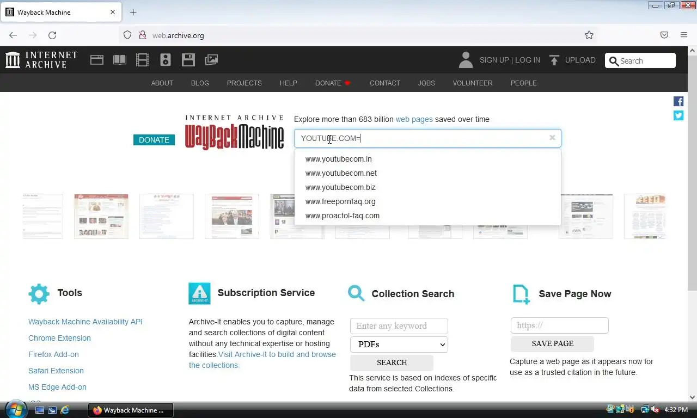Clear the Wayback search field with X

(552, 138)
